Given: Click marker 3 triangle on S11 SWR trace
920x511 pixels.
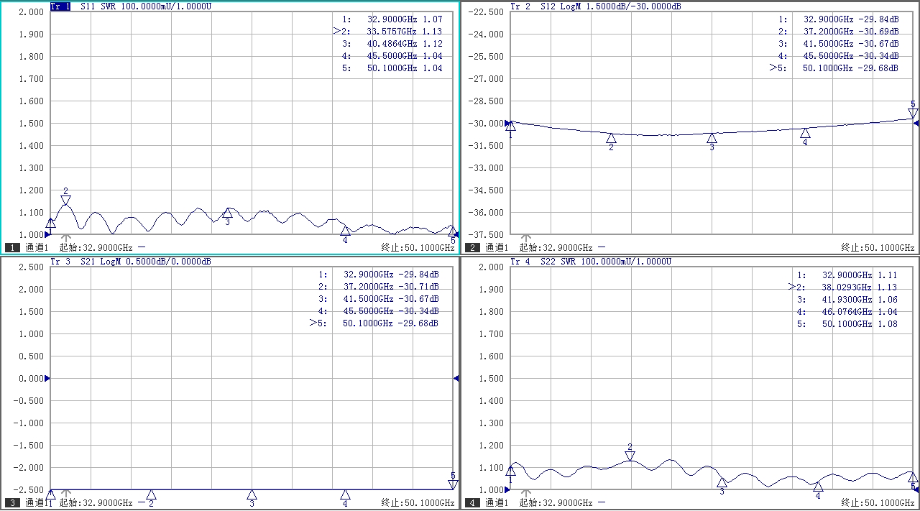Looking at the screenshot, I should 227,213.
